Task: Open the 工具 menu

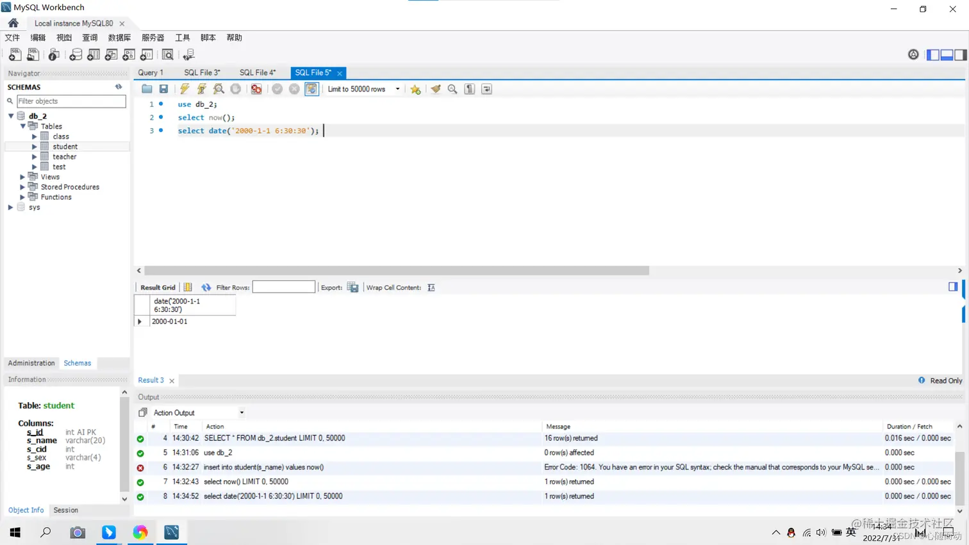Action: coord(183,38)
